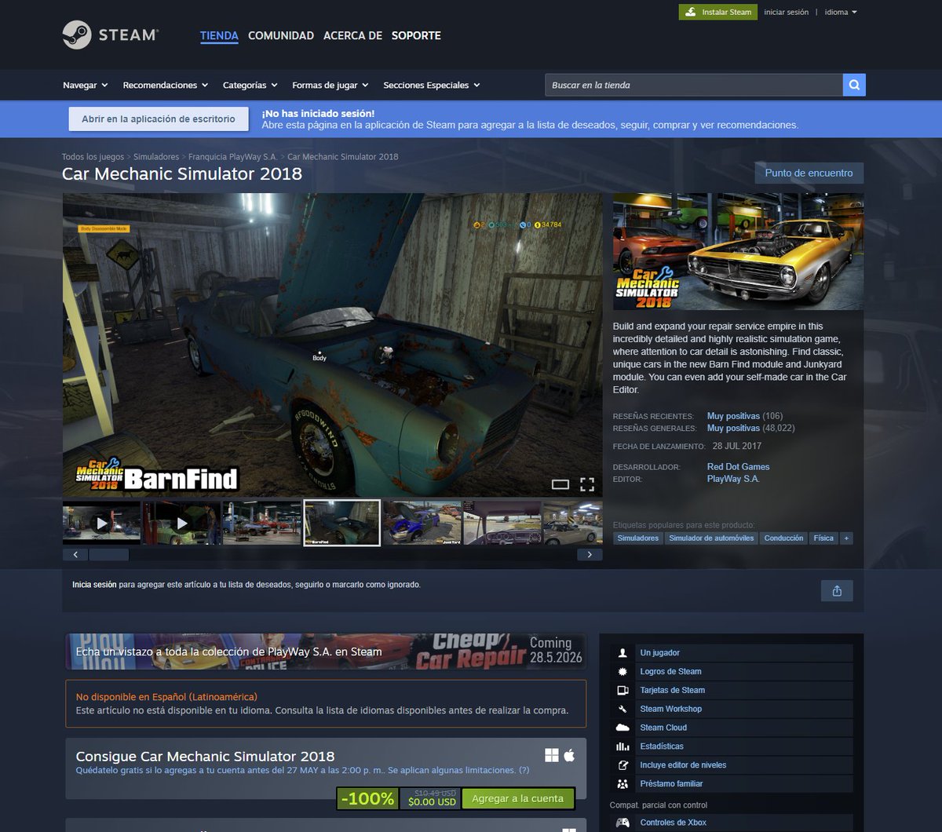
Task: Expand the Formas de jugar menu
Action: point(330,85)
